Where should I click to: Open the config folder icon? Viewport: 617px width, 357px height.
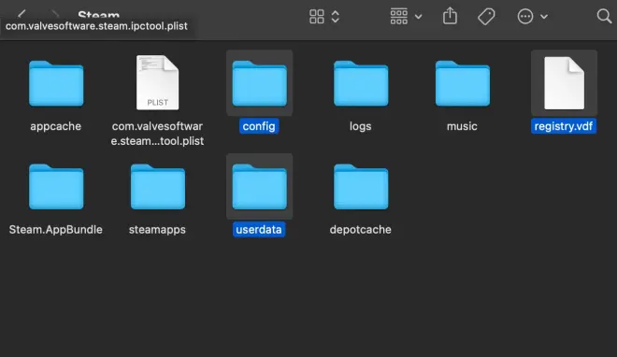(x=259, y=83)
